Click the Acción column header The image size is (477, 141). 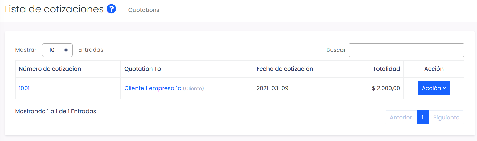(434, 69)
